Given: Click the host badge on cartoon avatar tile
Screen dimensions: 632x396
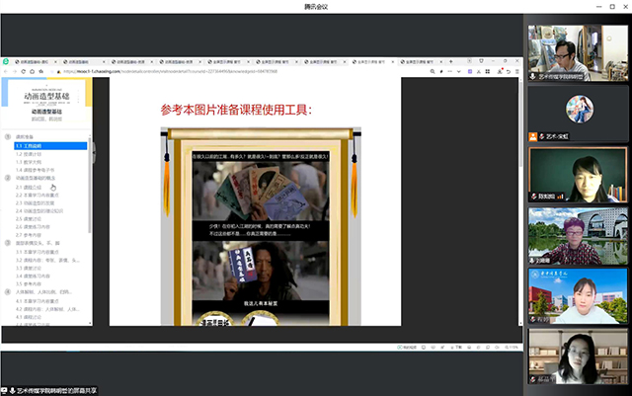Looking at the screenshot, I should click(x=533, y=137).
